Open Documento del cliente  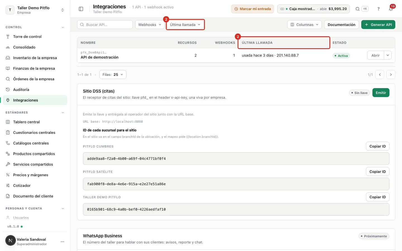(35, 196)
